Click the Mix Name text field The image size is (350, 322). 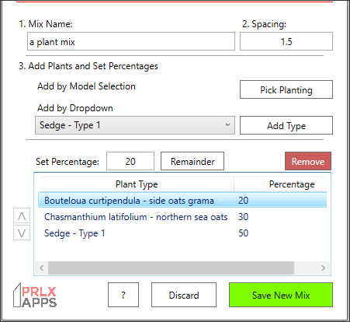(x=131, y=41)
